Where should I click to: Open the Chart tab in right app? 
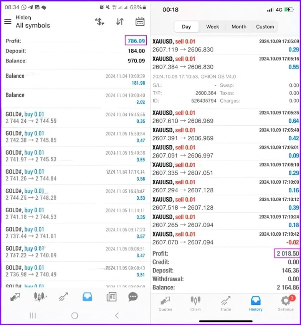[x=195, y=304]
